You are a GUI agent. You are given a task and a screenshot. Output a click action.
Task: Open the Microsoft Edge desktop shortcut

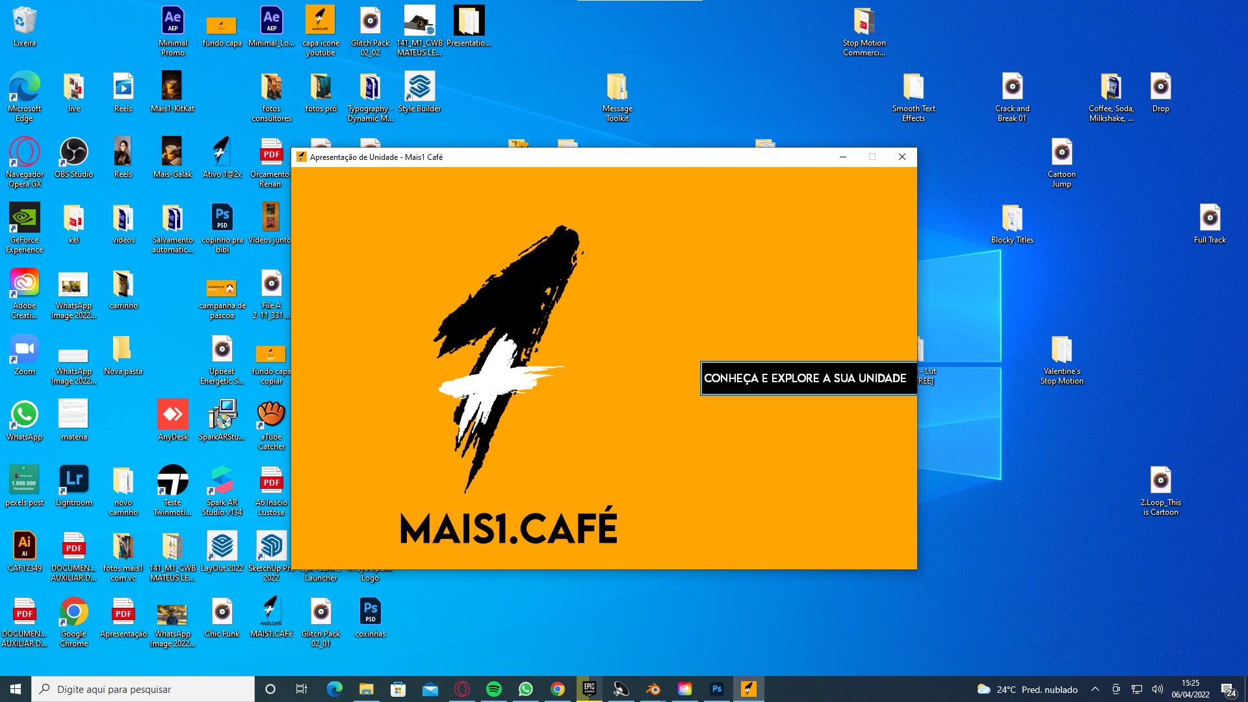(25, 96)
